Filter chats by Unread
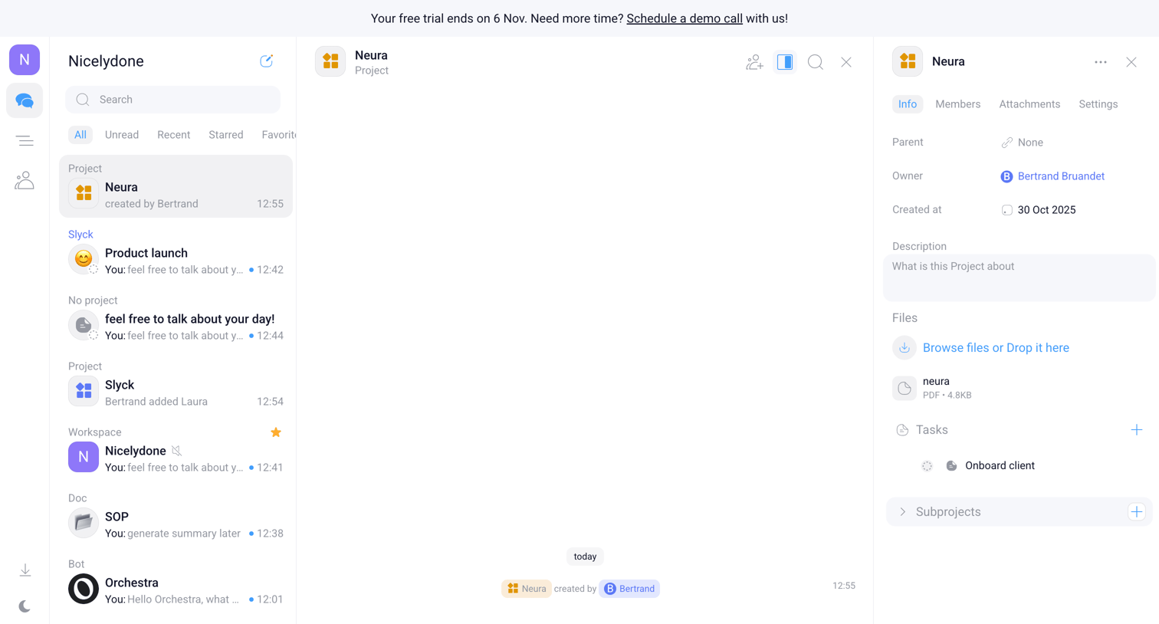This screenshot has width=1159, height=624. [x=122, y=135]
